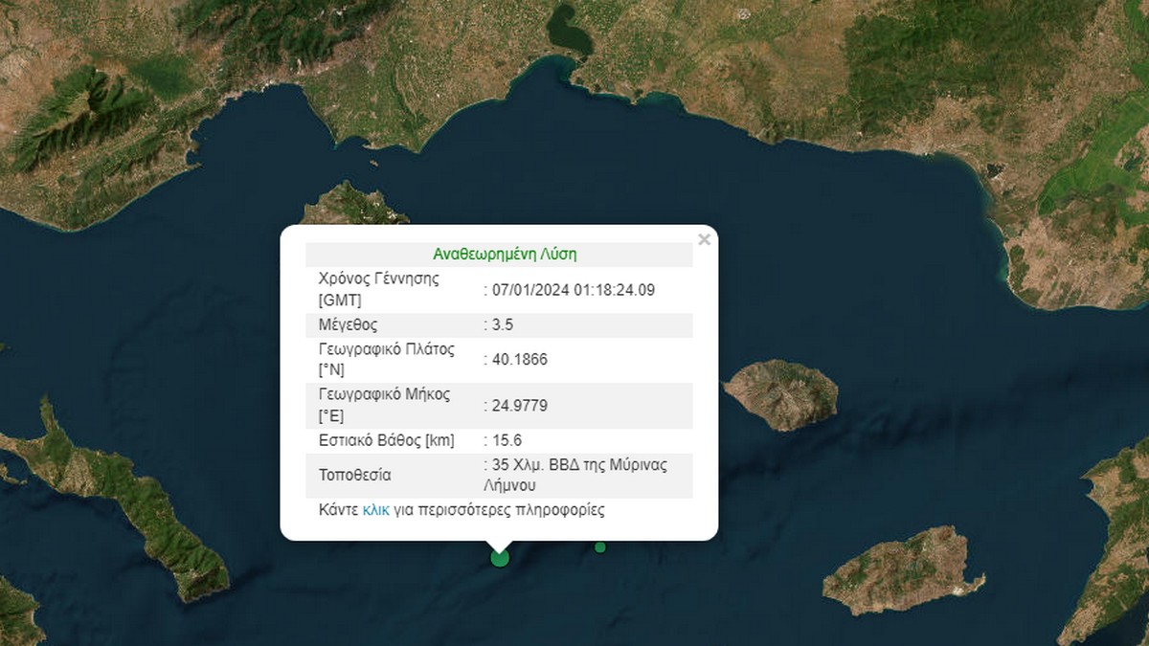Click the elongated island in the lower right
This screenshot has height=646, width=1149.
900,571
